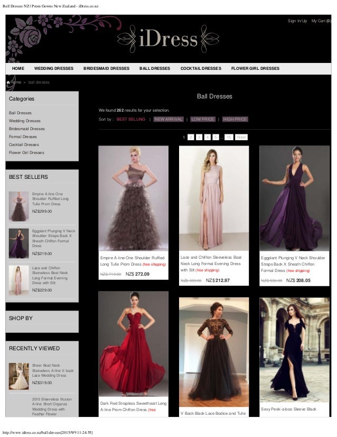Click price NZ$ 212.97
Viewport: 337px width, 437px height.
tap(218, 280)
